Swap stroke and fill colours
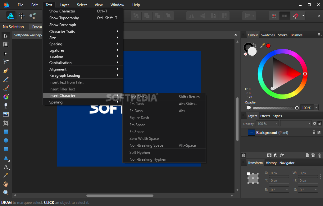The width and height of the screenshot is (323, 206). pos(255,45)
